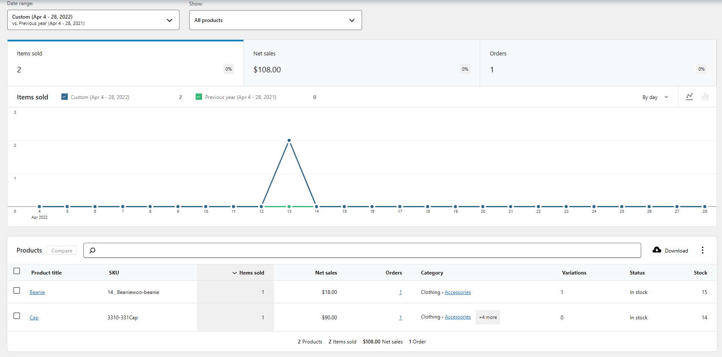Toggle Custom (Apr 4 - 28, 2022) legend checkbox
Viewport: 722px width, 357px height.
pos(64,97)
